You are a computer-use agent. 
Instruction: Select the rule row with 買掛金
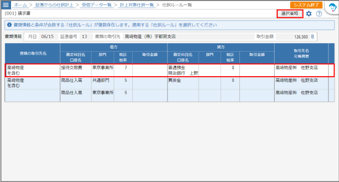tap(169, 83)
